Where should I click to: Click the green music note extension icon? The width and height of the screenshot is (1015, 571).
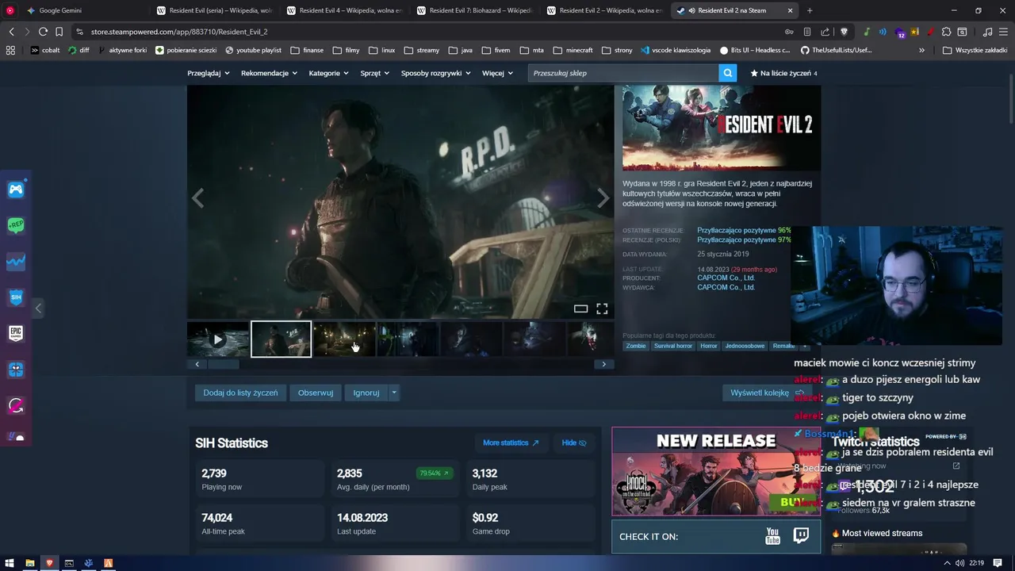point(867,32)
